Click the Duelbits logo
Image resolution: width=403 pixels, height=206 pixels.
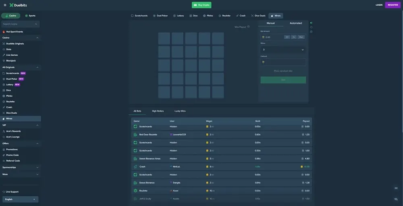click(18, 5)
